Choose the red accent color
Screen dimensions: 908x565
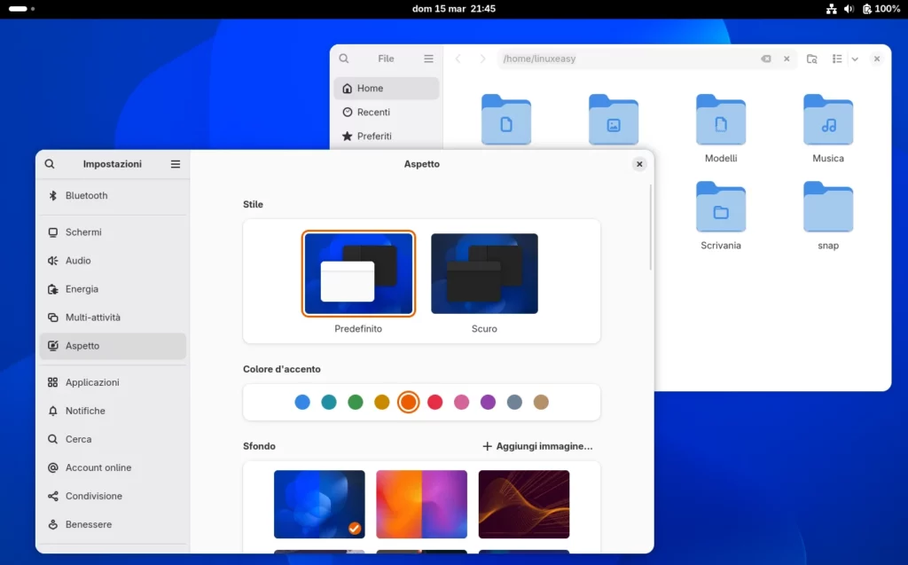(x=434, y=402)
